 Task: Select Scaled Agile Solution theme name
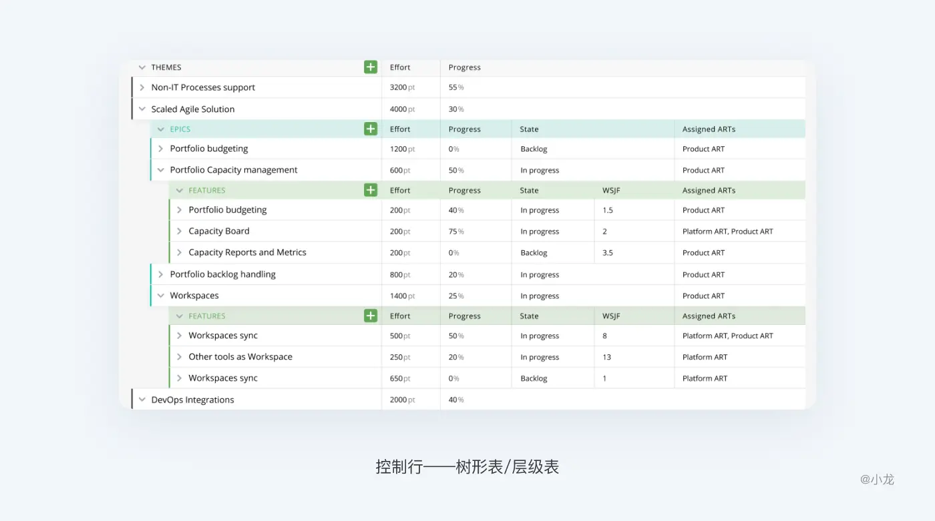pos(193,109)
